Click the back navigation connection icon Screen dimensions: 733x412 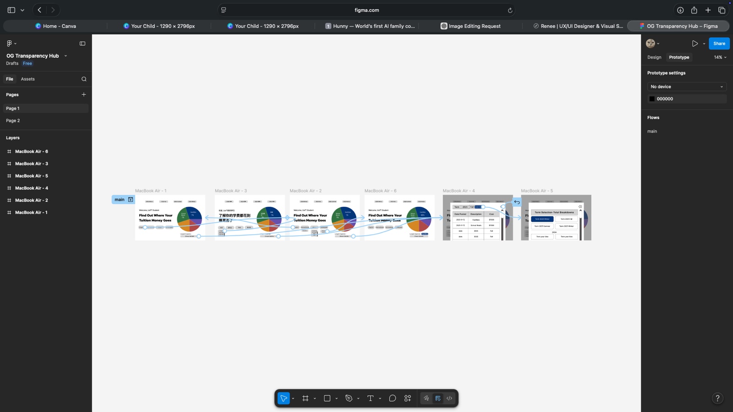(517, 202)
